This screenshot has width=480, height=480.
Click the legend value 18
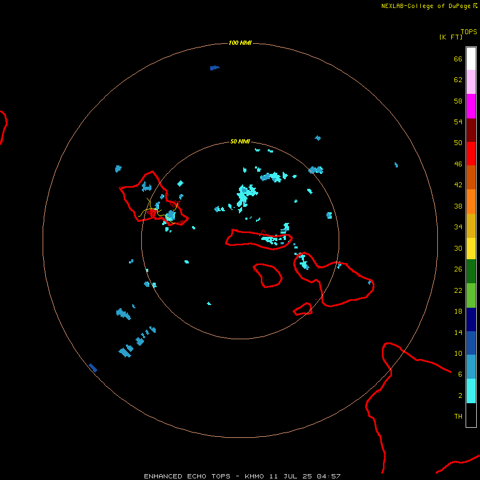[458, 311]
